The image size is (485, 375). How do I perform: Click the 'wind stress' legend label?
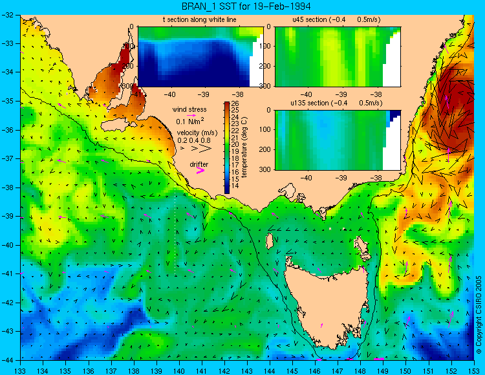tap(189, 109)
